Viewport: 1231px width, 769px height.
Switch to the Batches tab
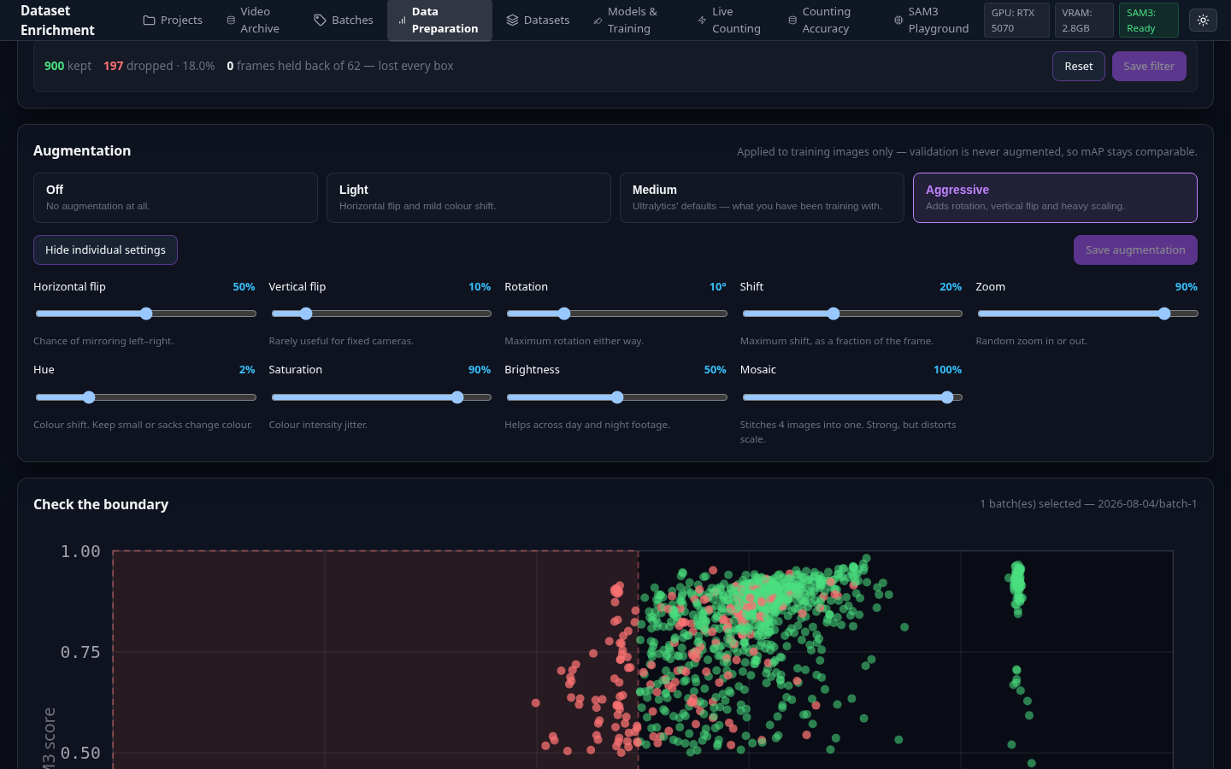click(x=343, y=20)
